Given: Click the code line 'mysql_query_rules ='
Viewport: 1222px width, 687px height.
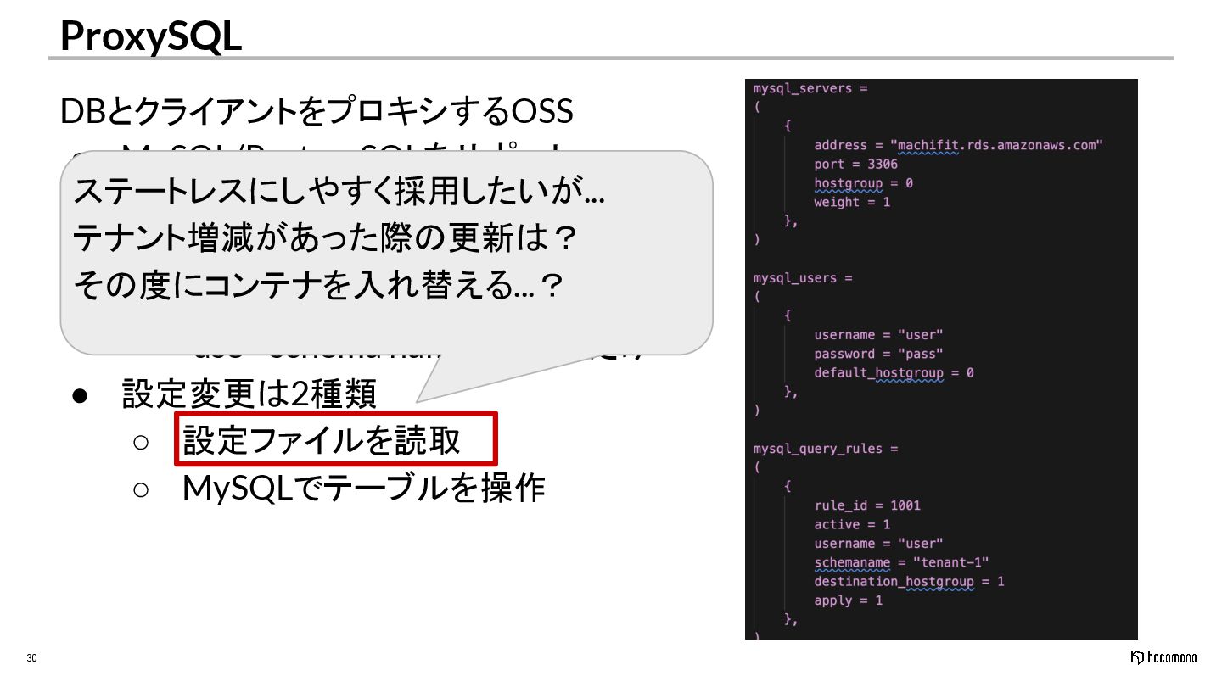Looking at the screenshot, I should pyautogui.click(x=826, y=449).
